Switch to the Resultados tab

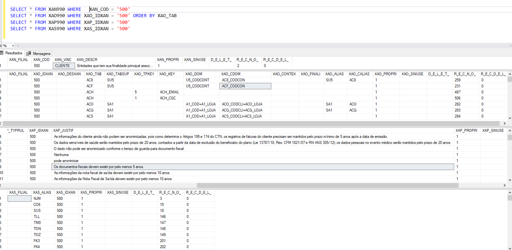pos(13,53)
